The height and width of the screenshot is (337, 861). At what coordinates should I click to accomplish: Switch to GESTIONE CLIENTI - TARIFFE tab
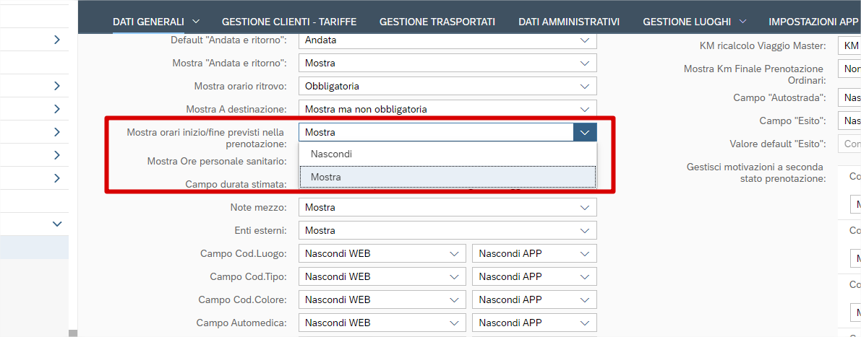[x=288, y=22]
